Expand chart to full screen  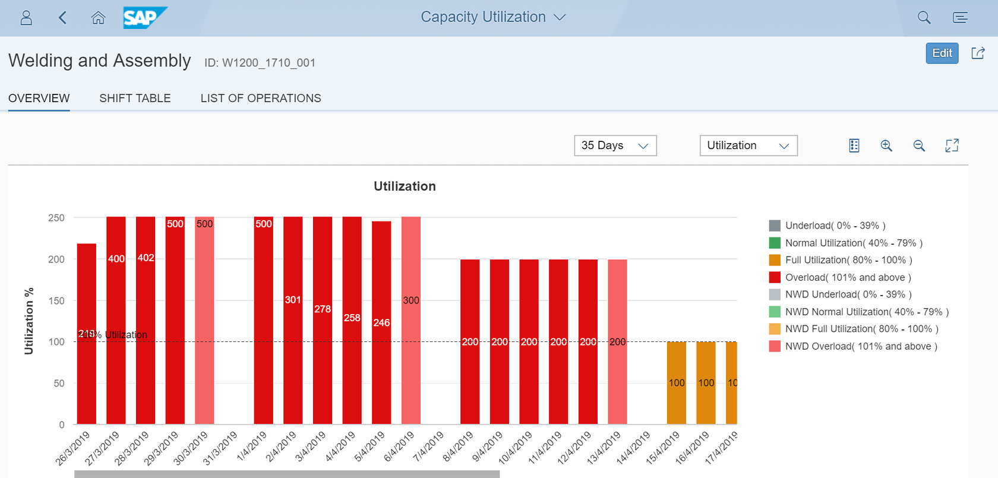(x=952, y=145)
